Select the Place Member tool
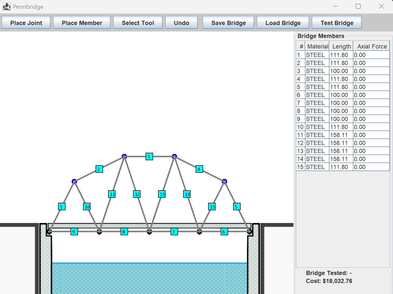This screenshot has height=294, width=393. [82, 22]
